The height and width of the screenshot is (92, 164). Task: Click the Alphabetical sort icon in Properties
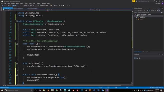pos(137,58)
